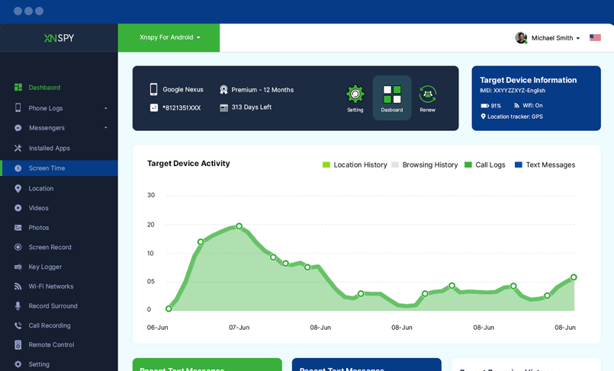The image size is (614, 371).
Task: Toggle Browsing History legend series
Action: pos(424,165)
